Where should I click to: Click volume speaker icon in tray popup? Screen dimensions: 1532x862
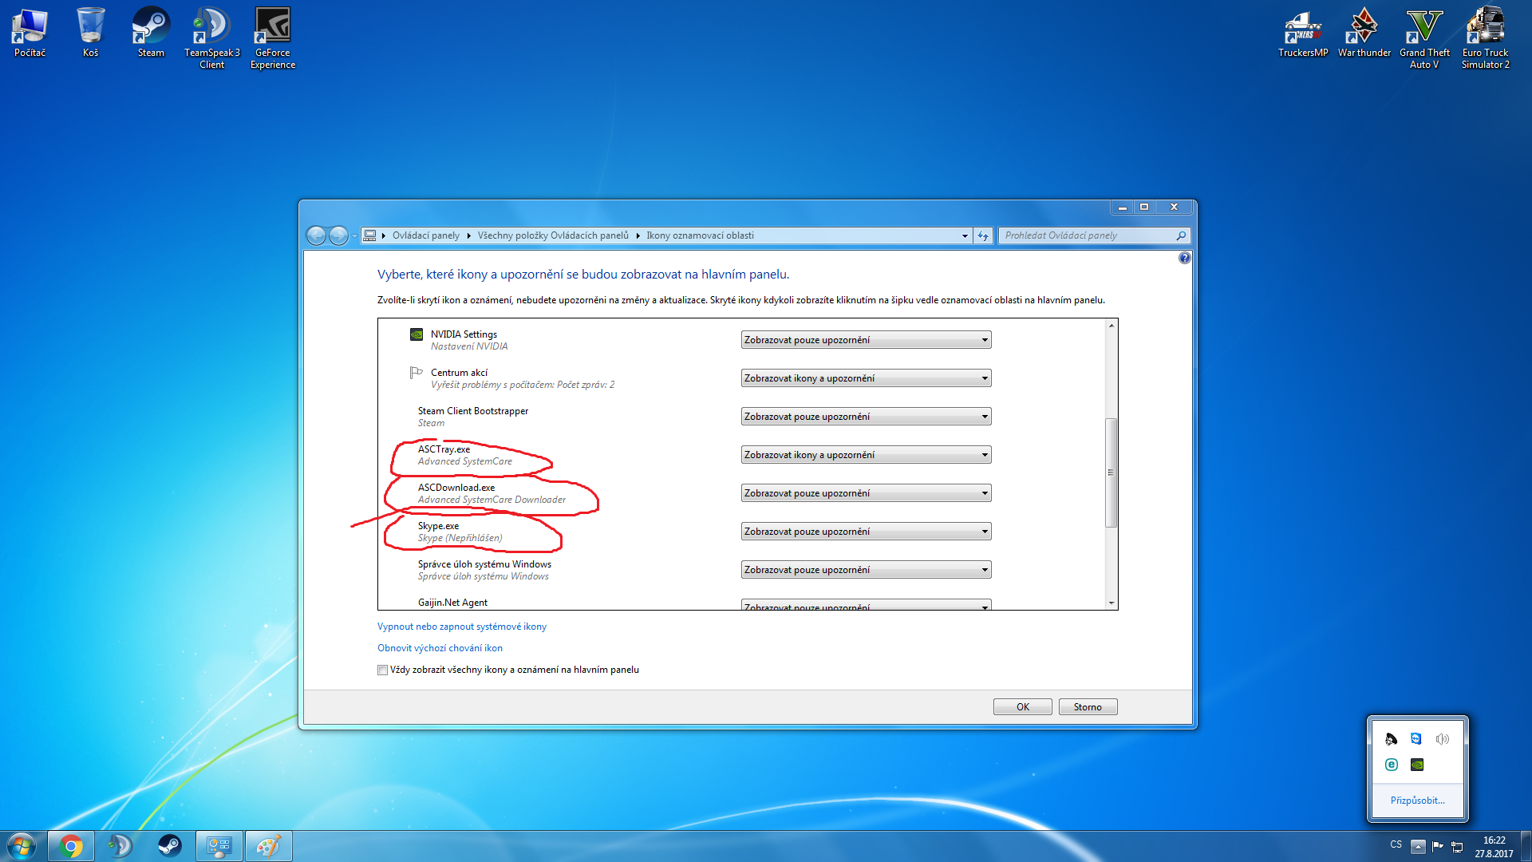click(1442, 739)
